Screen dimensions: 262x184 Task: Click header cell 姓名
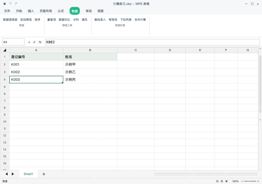point(90,57)
